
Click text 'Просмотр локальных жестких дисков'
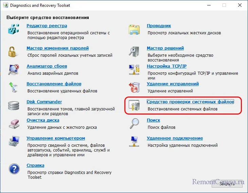(x=184, y=33)
